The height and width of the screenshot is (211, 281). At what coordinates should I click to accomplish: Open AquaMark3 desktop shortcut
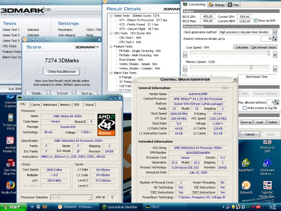coord(246,165)
